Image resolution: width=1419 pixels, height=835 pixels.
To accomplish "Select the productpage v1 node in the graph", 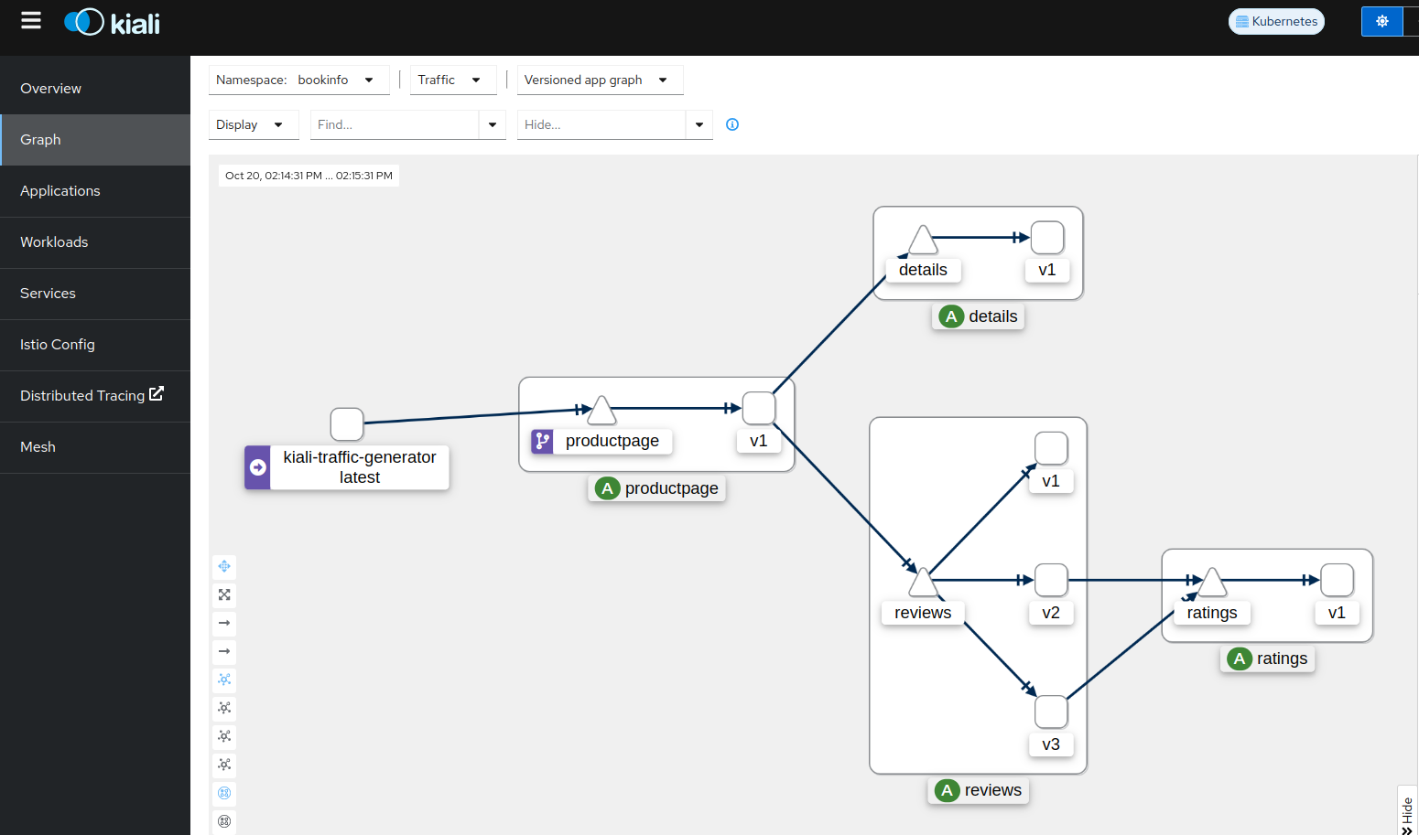I will click(758, 408).
